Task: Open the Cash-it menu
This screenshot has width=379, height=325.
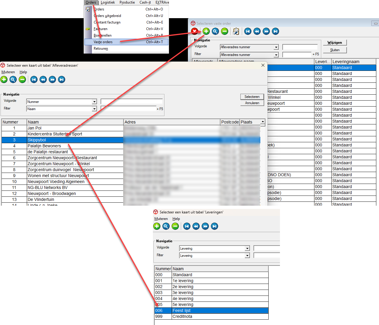Action: click(145, 2)
